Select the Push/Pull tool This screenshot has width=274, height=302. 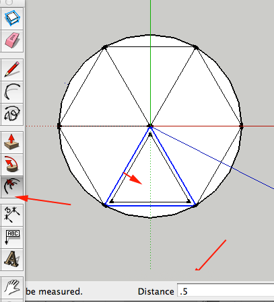click(12, 142)
